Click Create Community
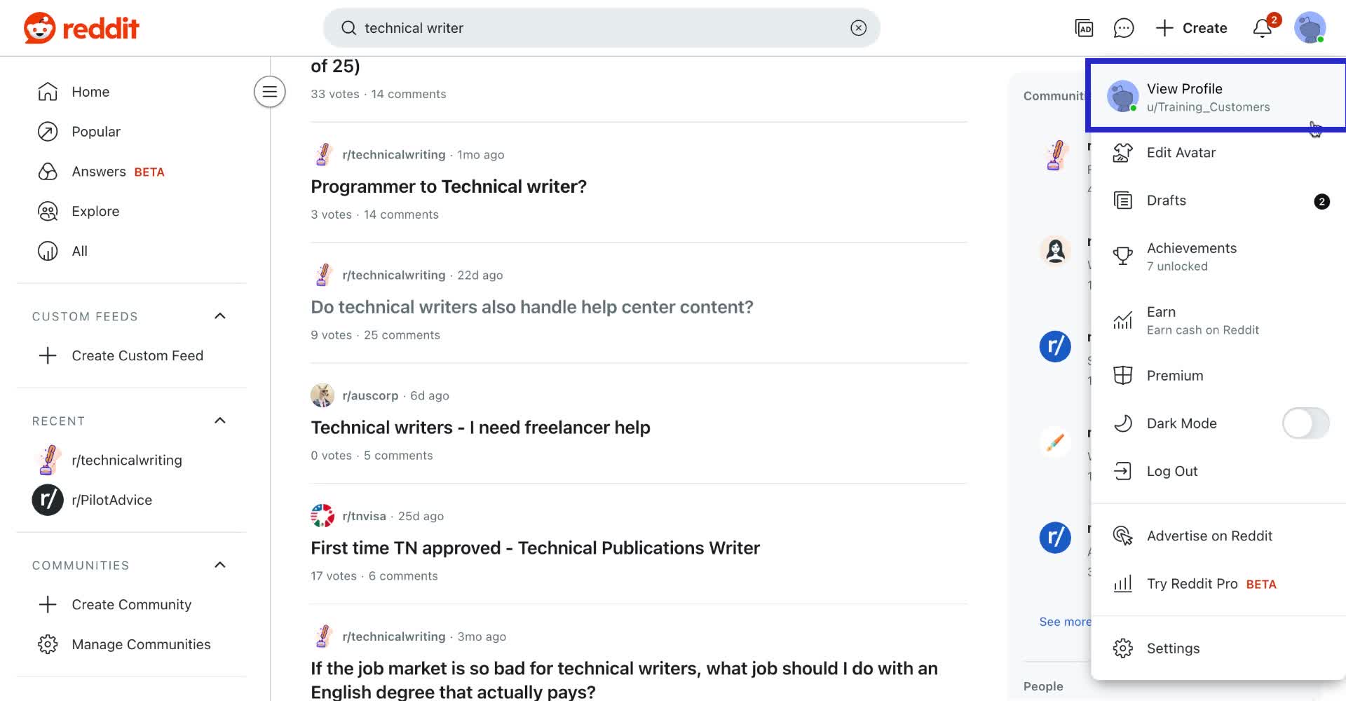This screenshot has height=701, width=1346. click(x=131, y=604)
